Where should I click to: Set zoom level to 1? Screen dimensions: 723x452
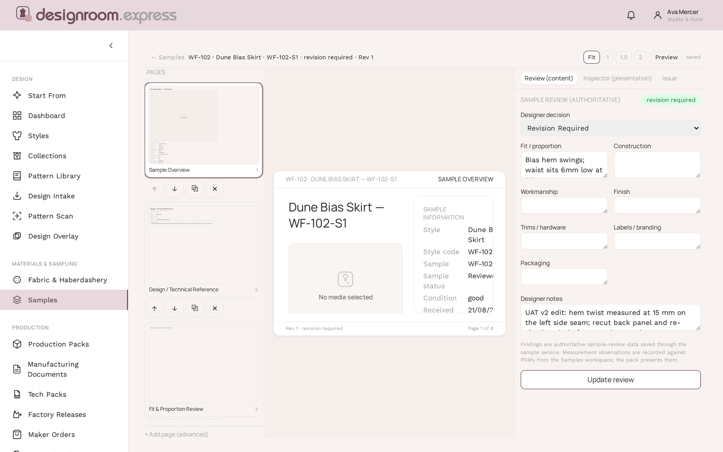coord(608,57)
